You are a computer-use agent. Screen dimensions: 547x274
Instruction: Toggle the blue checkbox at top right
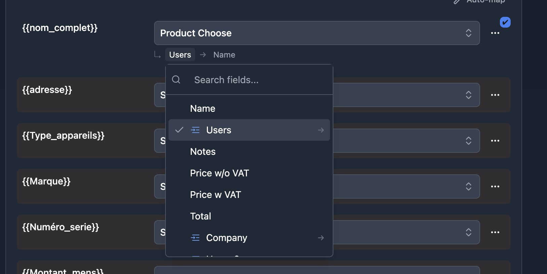click(505, 22)
